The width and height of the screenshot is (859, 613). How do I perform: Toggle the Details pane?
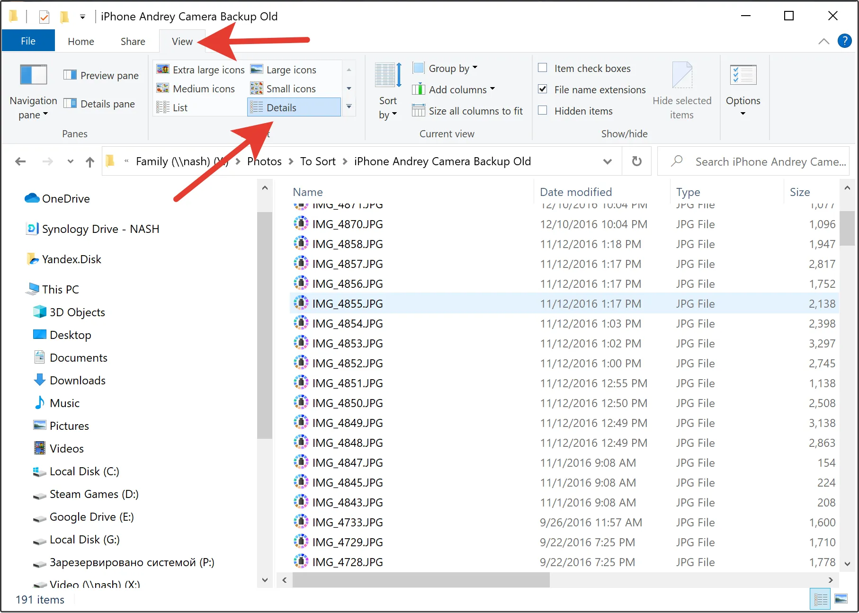tap(99, 104)
